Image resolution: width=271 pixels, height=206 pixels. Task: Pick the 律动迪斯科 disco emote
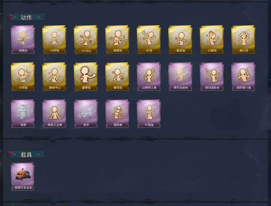[x=212, y=77]
